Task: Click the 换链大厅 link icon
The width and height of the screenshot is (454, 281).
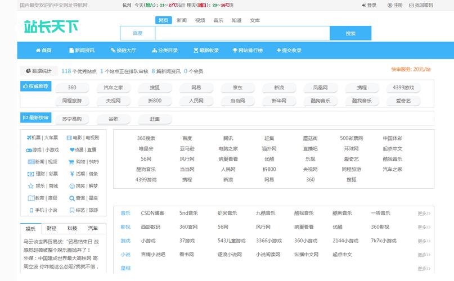Action: [x=113, y=51]
